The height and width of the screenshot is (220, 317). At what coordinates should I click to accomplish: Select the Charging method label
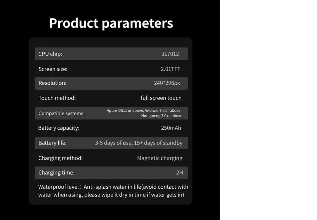(61, 158)
